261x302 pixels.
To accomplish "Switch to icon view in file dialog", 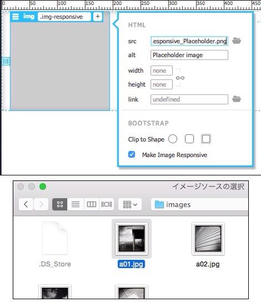I will 60,204.
